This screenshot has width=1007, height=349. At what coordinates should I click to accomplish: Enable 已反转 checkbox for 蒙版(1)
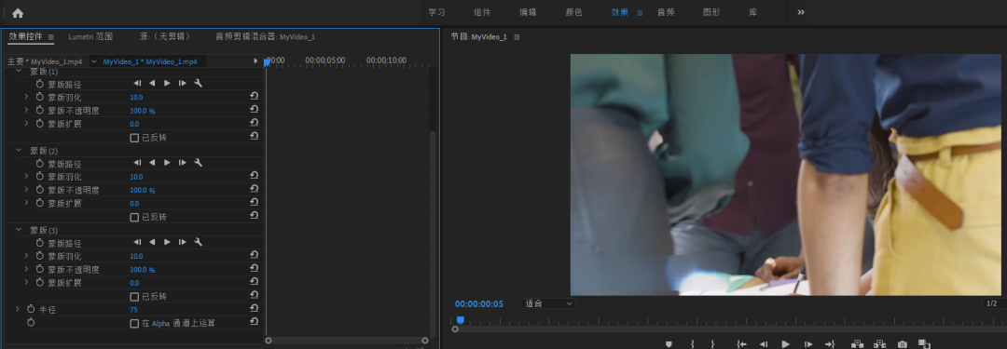134,138
